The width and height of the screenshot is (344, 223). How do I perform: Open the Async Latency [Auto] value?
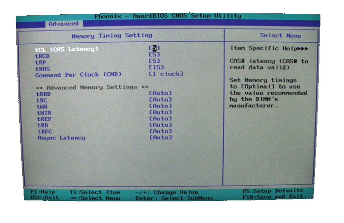click(x=161, y=138)
